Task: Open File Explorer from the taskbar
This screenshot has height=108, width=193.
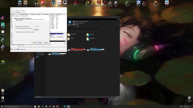Action: pos(39,106)
